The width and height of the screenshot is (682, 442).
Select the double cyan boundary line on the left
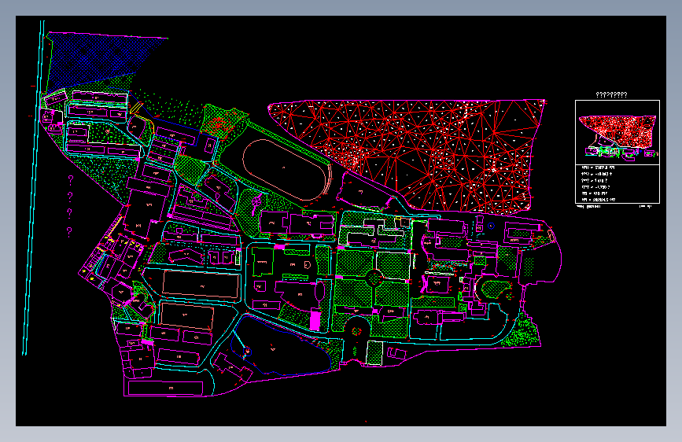click(x=34, y=187)
